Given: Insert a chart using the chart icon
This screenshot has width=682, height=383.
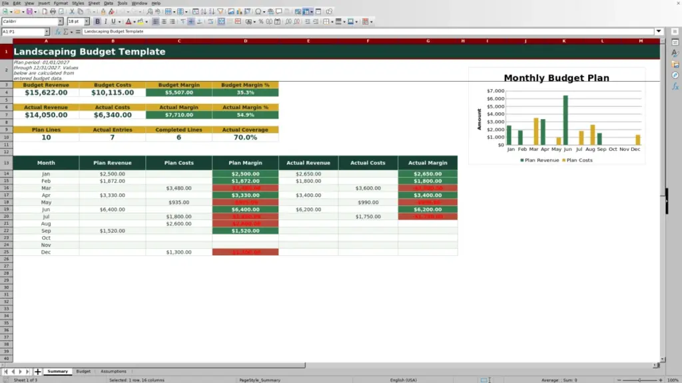Looking at the screenshot, I should [239, 11].
